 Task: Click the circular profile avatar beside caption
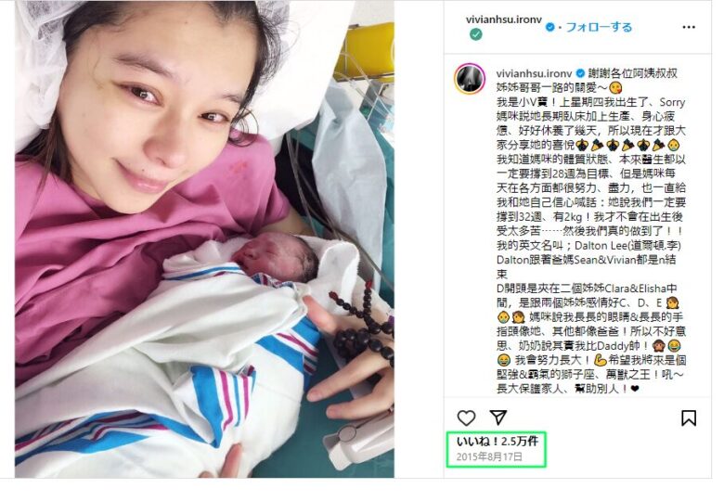(470, 79)
